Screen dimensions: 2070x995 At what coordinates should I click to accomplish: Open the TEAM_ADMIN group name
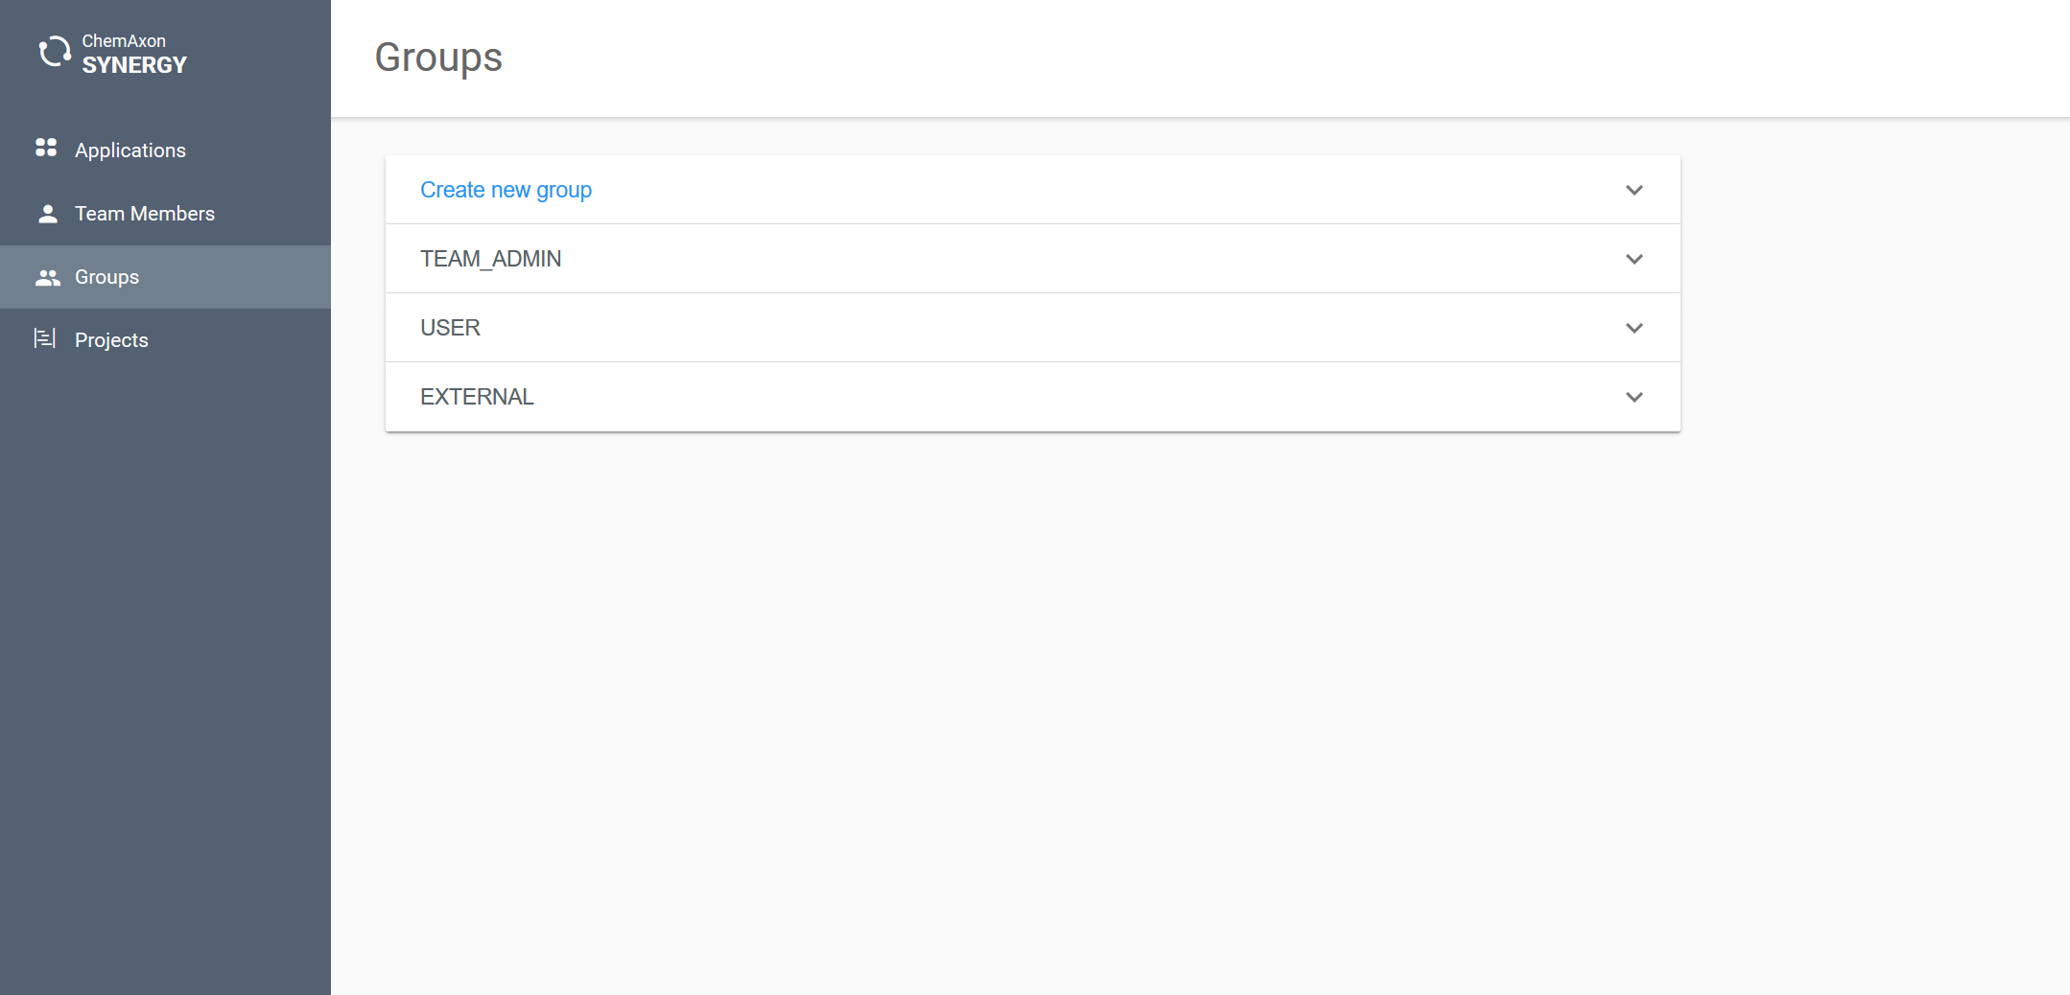[x=490, y=259]
